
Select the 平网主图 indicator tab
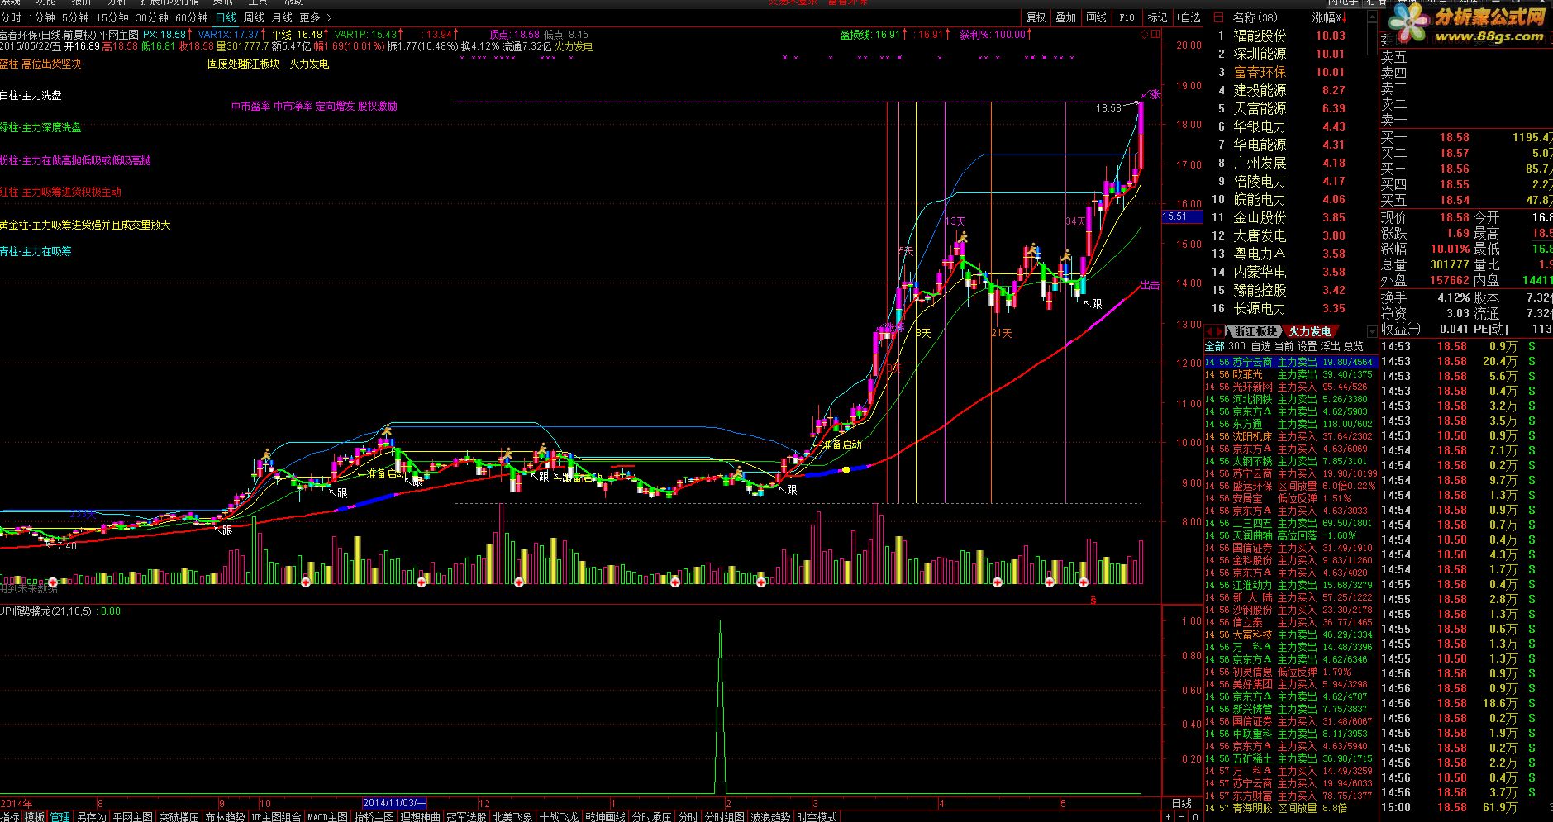tap(133, 816)
